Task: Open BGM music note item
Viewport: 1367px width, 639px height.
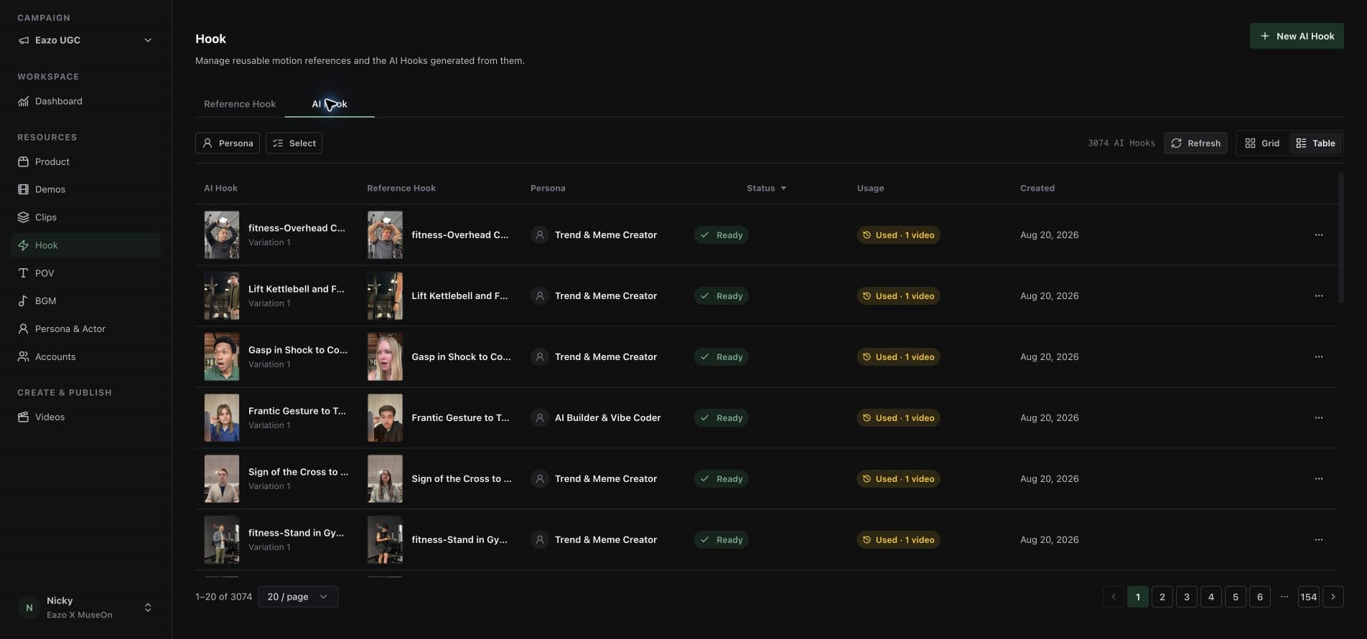Action: (23, 301)
